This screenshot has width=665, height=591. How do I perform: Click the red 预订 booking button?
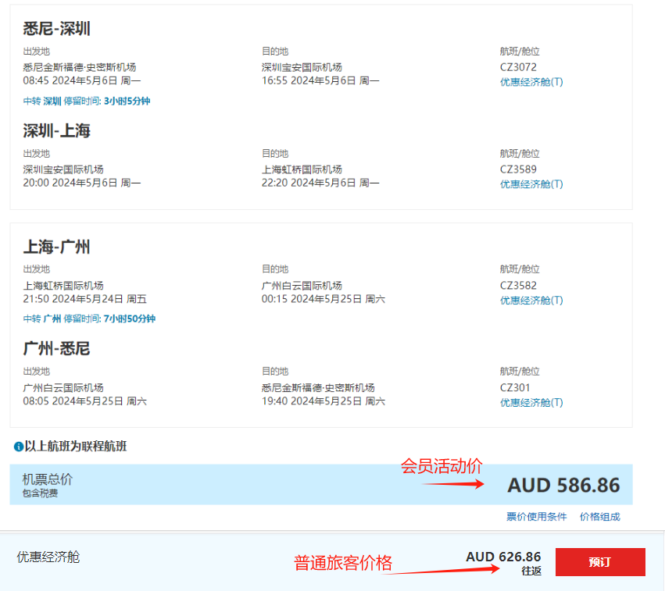pos(599,562)
